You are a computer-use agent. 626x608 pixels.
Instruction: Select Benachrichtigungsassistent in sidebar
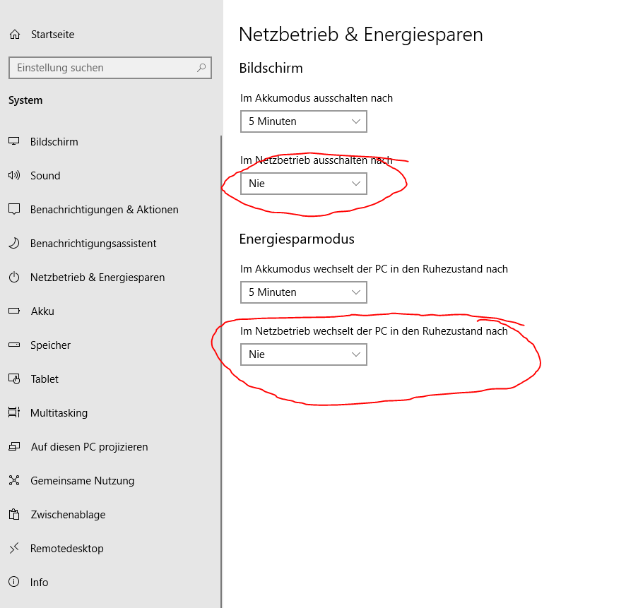(x=93, y=244)
